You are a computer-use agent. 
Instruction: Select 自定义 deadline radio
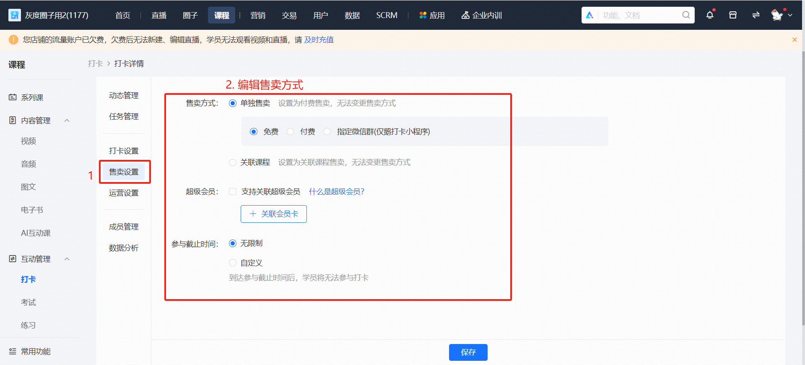point(233,263)
